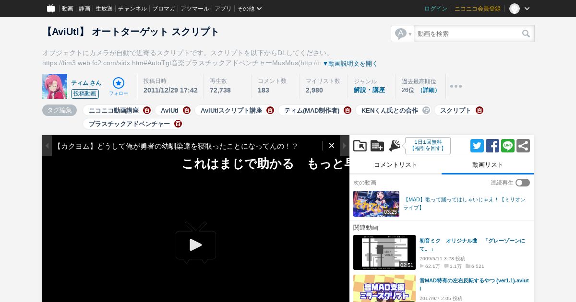Open dictionary icon beside AviUtl tag
The height and width of the screenshot is (302, 576).
tap(187, 110)
